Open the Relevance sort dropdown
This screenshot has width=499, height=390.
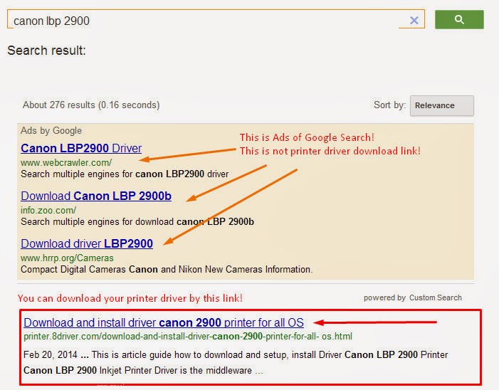click(x=442, y=105)
